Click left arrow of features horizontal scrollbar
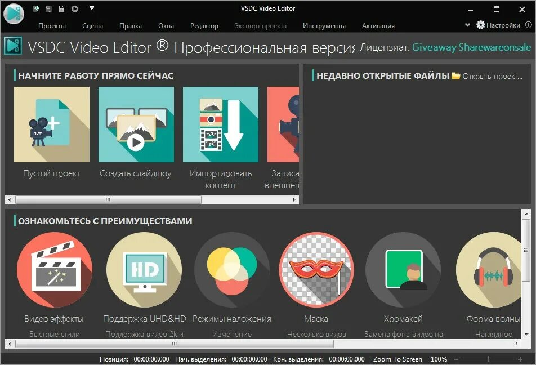The image size is (536, 365). pyautogui.click(x=10, y=344)
